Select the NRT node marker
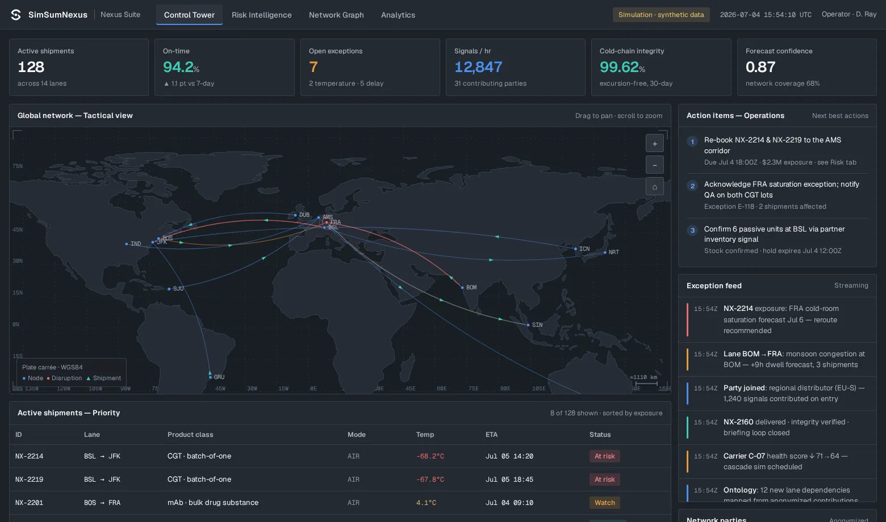The width and height of the screenshot is (886, 522). click(605, 252)
